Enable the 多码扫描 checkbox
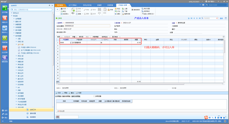 point(94,96)
